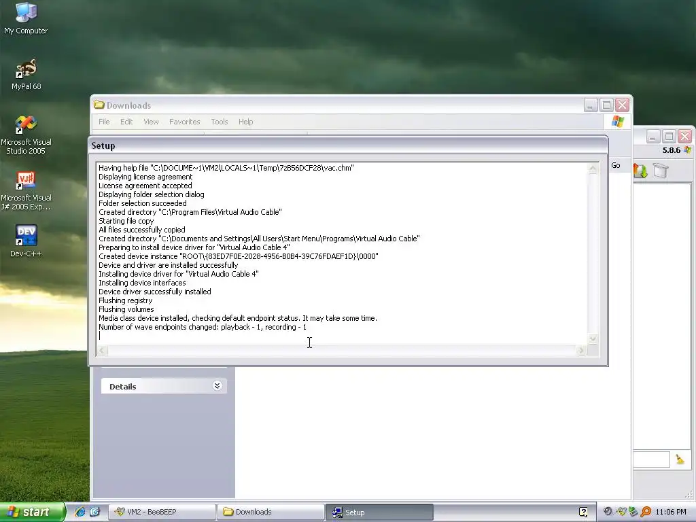Image resolution: width=696 pixels, height=522 pixels.
Task: Open the Edit menu in Downloads window
Action: (x=126, y=122)
